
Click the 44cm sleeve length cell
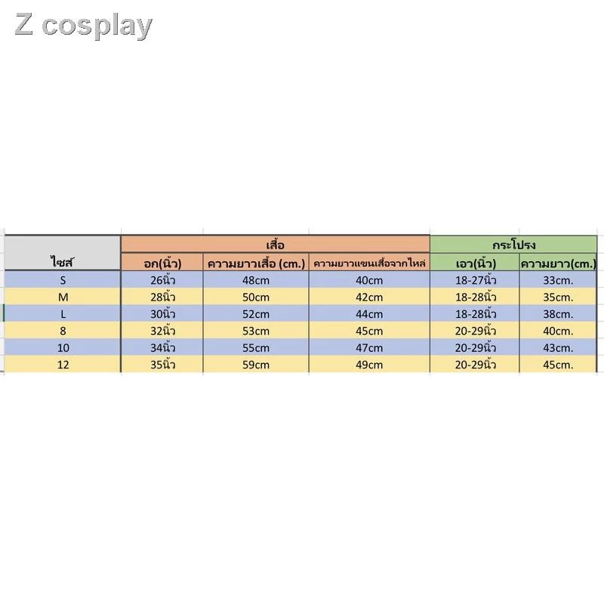click(369, 313)
